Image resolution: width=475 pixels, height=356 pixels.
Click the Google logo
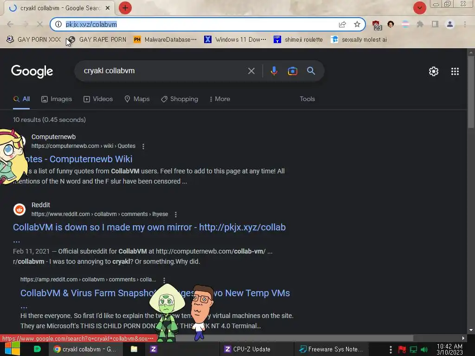coord(32,71)
